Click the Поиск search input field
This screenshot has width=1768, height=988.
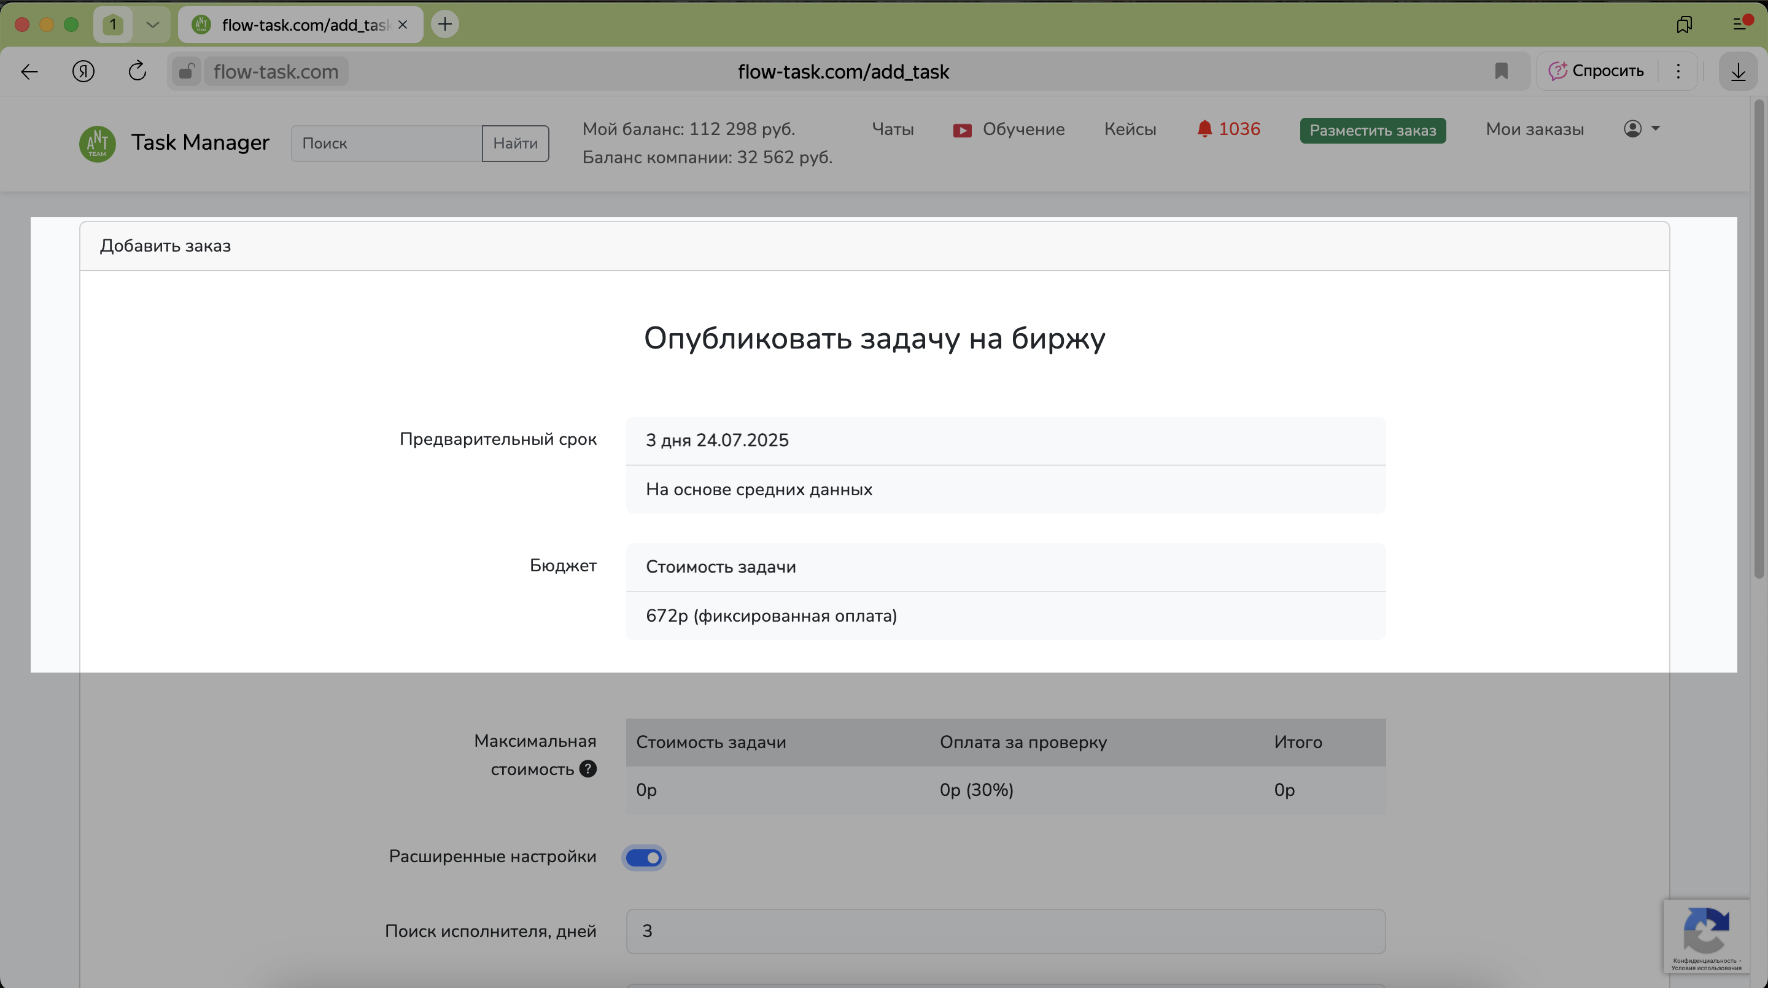[386, 144]
